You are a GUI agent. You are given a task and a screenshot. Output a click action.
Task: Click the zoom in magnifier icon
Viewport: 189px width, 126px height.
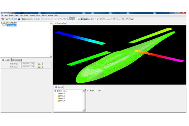click(x=65, y=19)
